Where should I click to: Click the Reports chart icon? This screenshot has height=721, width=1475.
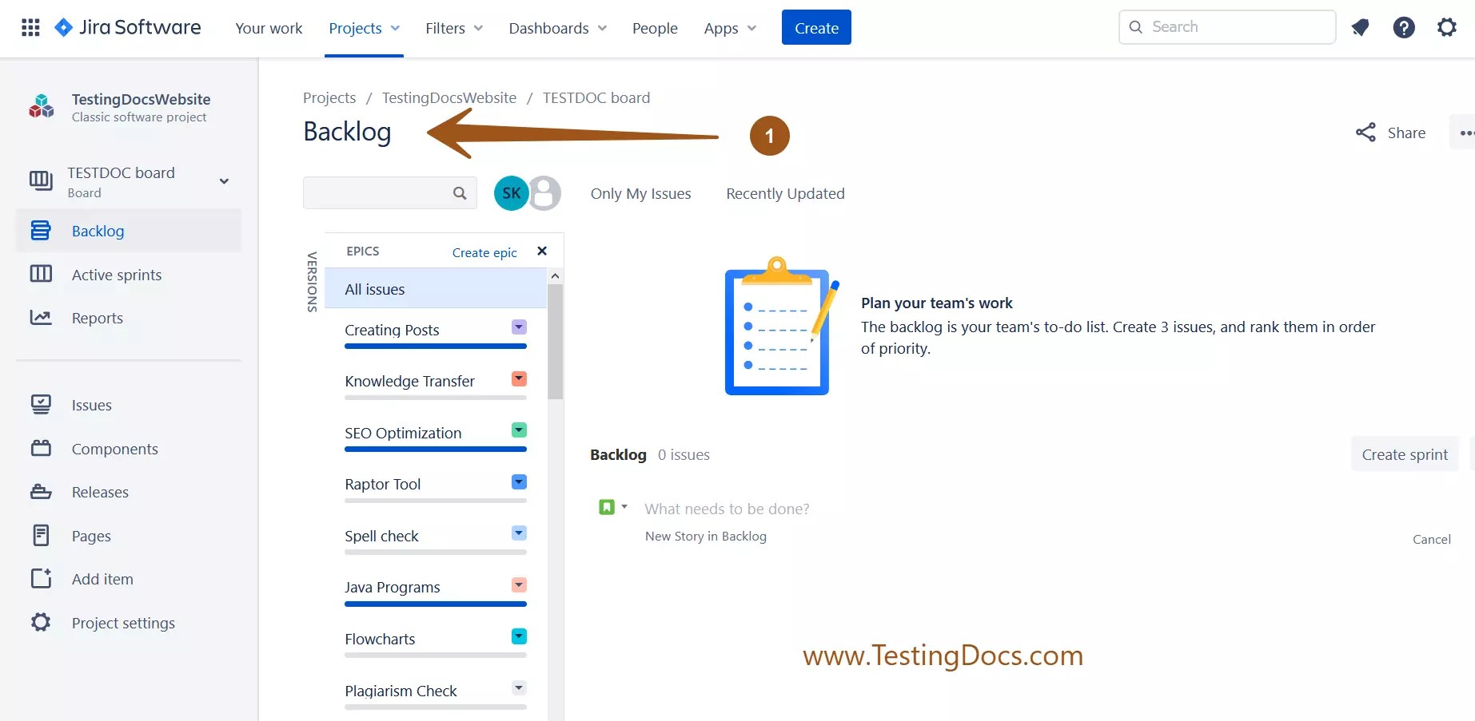(41, 317)
